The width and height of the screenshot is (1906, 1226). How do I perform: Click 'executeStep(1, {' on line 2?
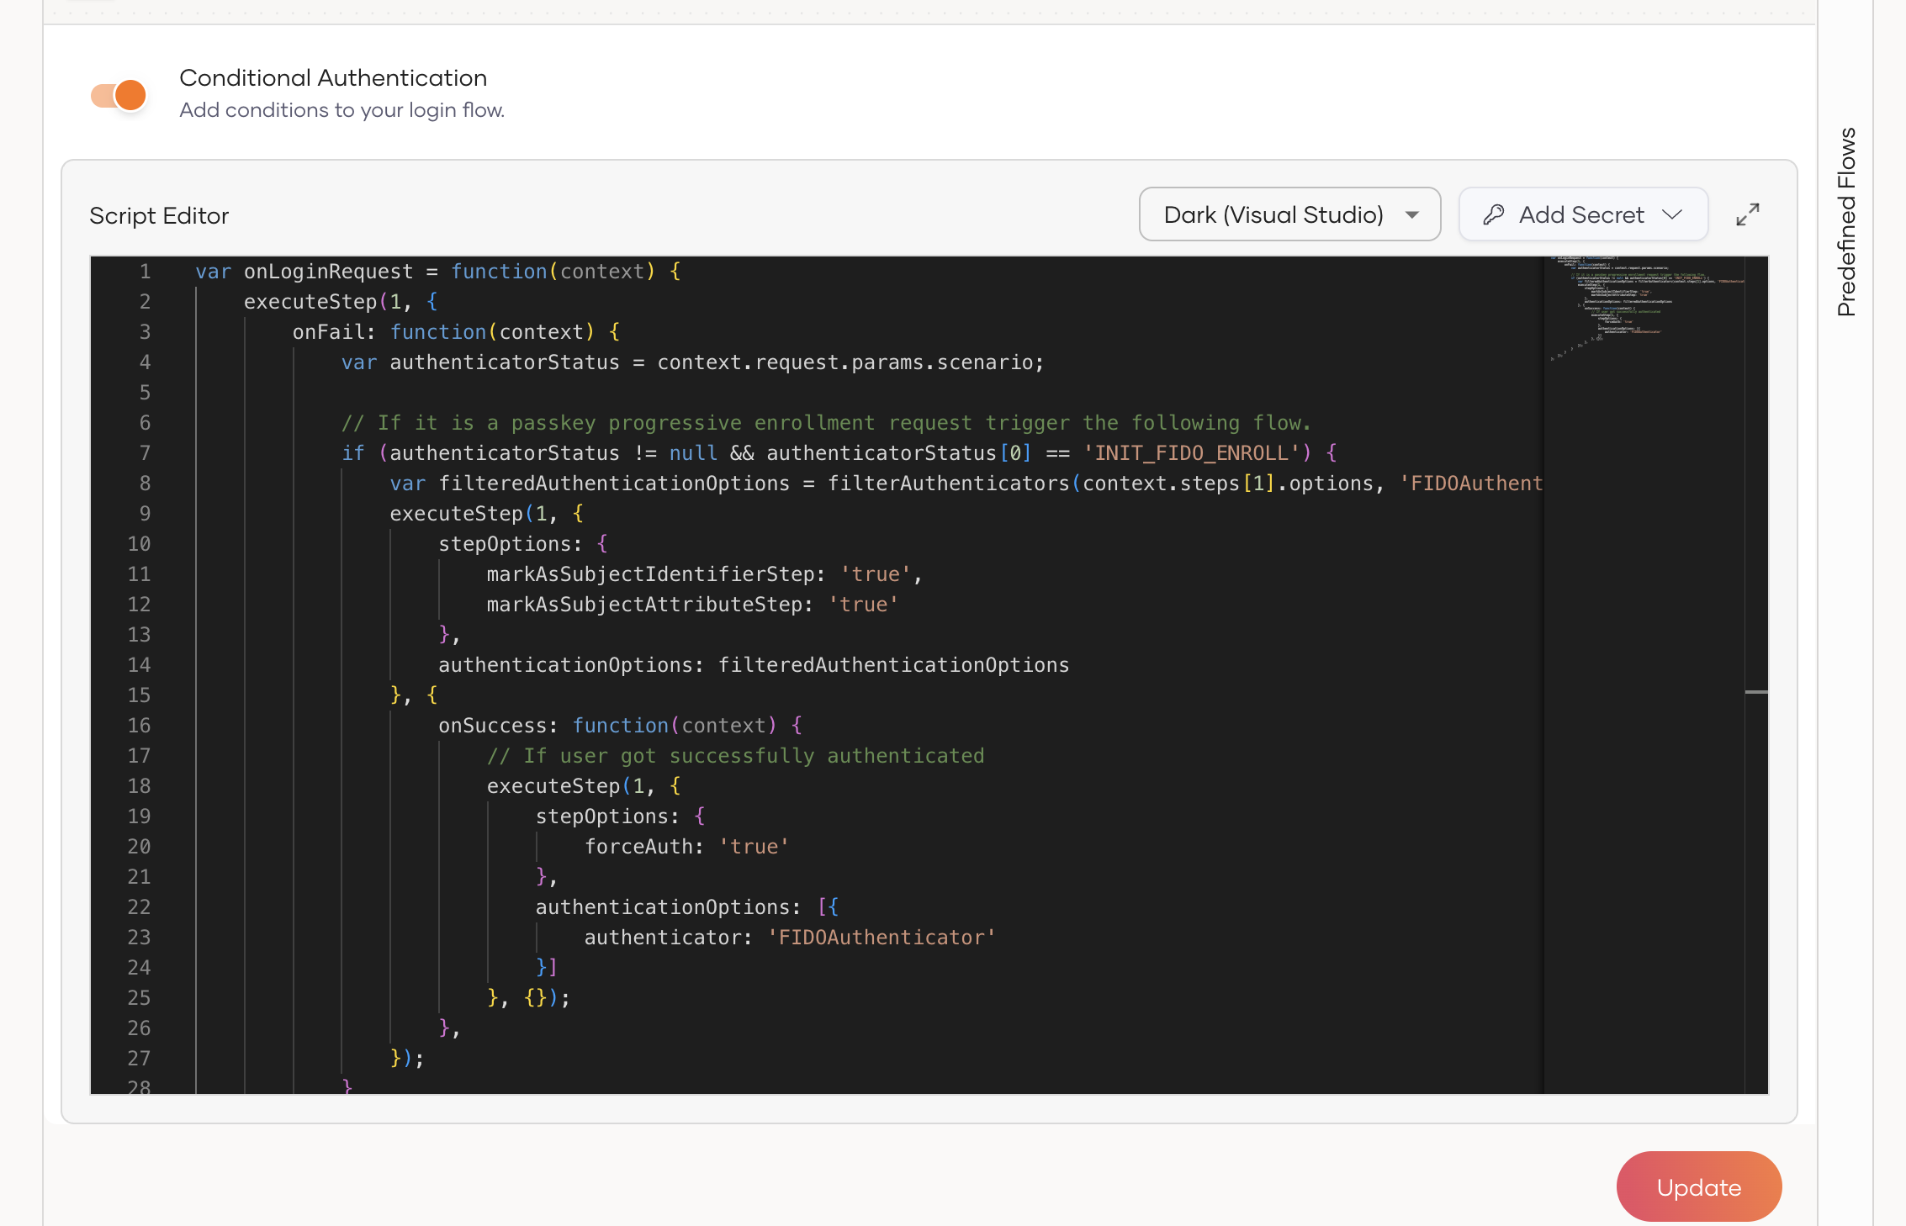point(341,302)
